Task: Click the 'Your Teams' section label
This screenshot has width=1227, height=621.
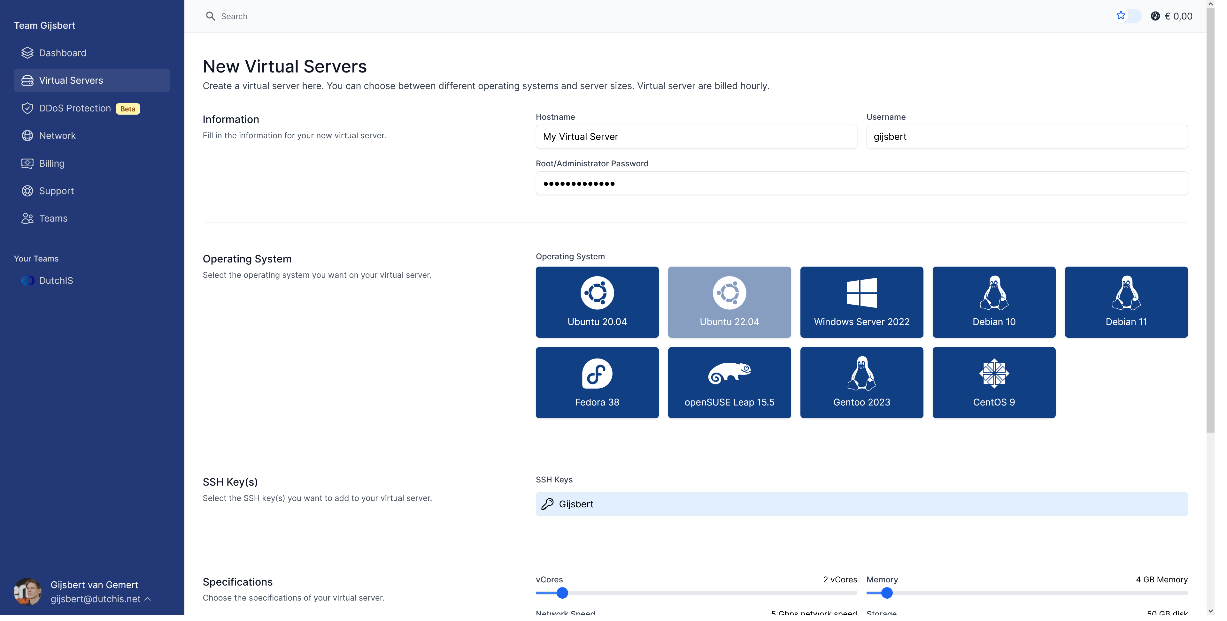Action: (37, 261)
